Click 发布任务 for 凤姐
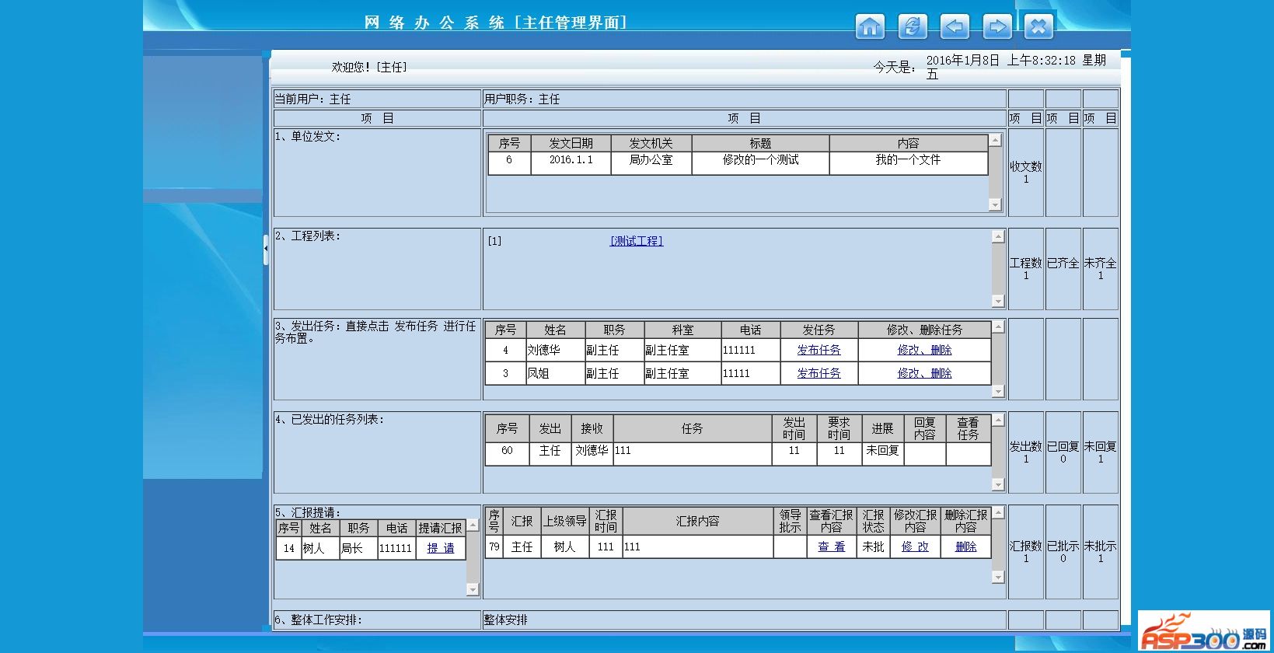 tap(819, 374)
